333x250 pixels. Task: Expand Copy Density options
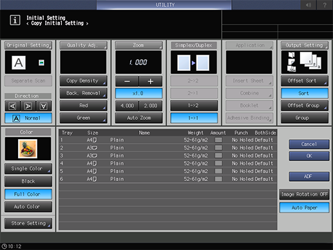click(83, 81)
